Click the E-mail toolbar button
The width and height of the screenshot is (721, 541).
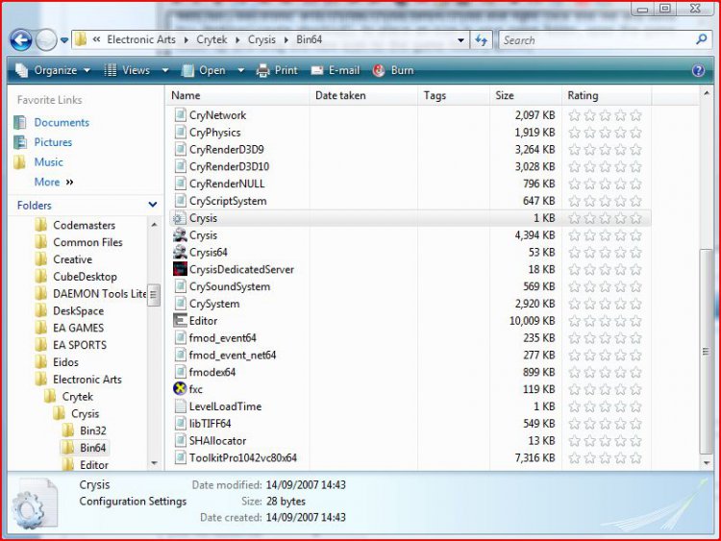(336, 70)
